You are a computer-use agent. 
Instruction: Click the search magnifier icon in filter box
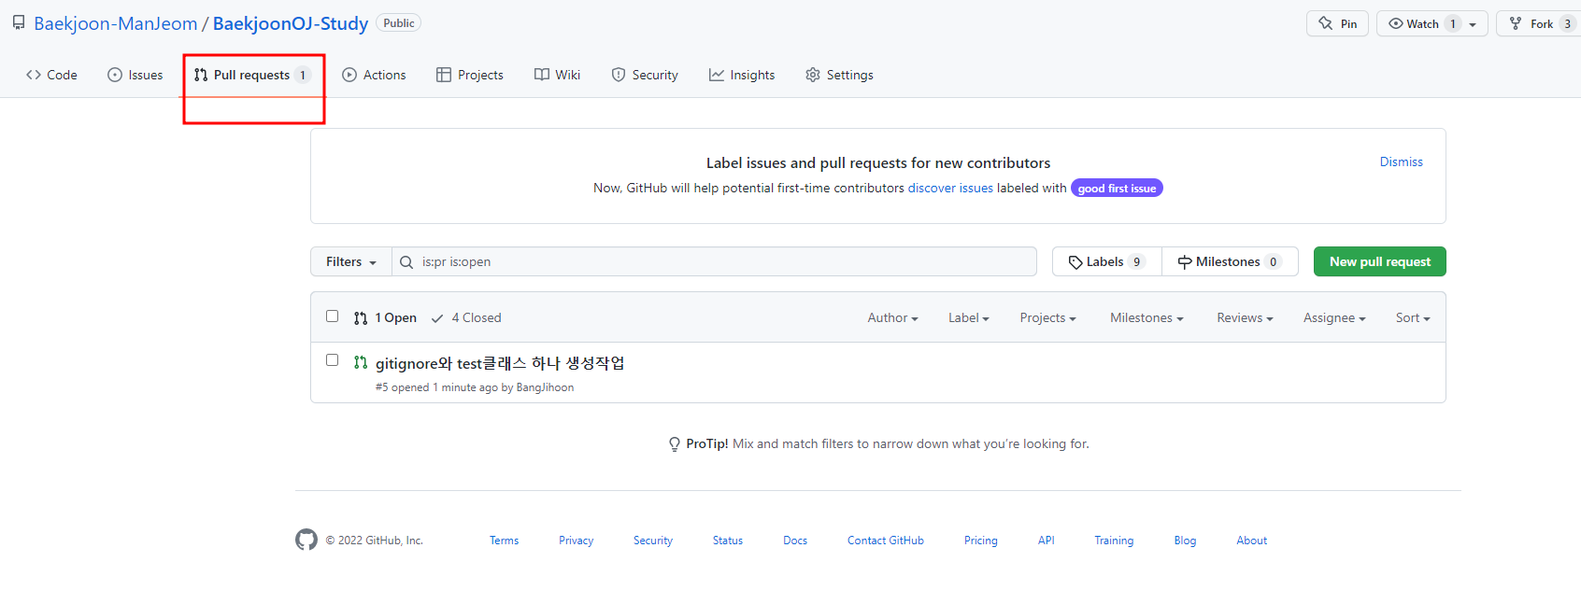coord(406,262)
